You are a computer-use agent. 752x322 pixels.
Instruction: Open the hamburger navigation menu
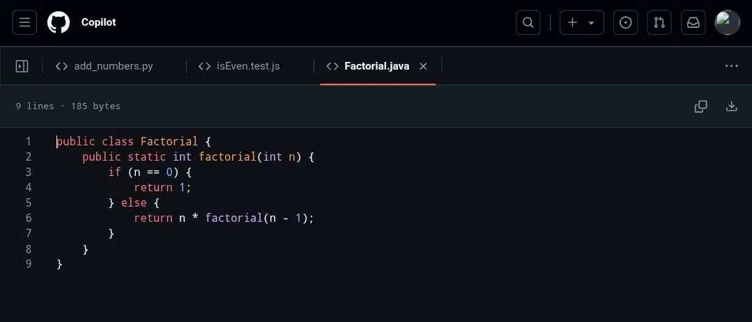[24, 22]
